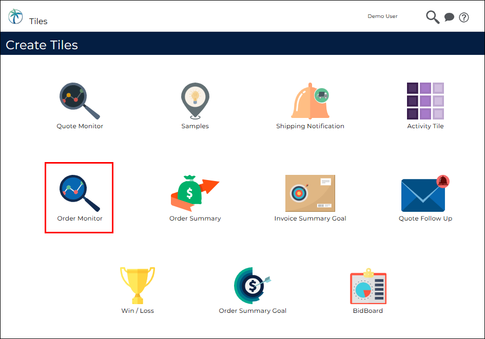
Task: Open the Order Summary Goal target icon
Action: click(x=253, y=286)
